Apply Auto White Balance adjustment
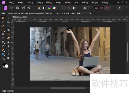This screenshot has width=129, height=93. point(54,8)
